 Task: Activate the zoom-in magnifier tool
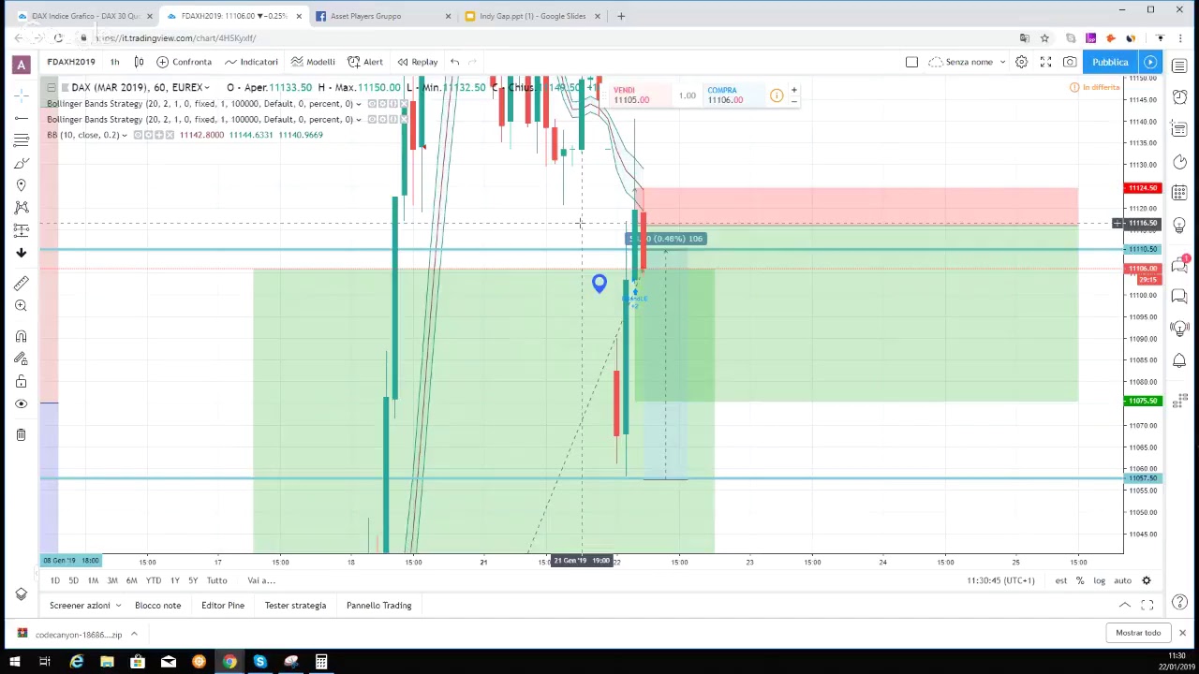(x=21, y=305)
